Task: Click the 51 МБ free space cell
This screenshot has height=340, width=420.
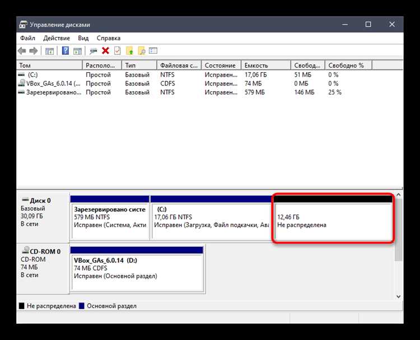Action: (302, 74)
